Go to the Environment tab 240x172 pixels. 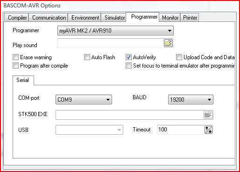85,18
